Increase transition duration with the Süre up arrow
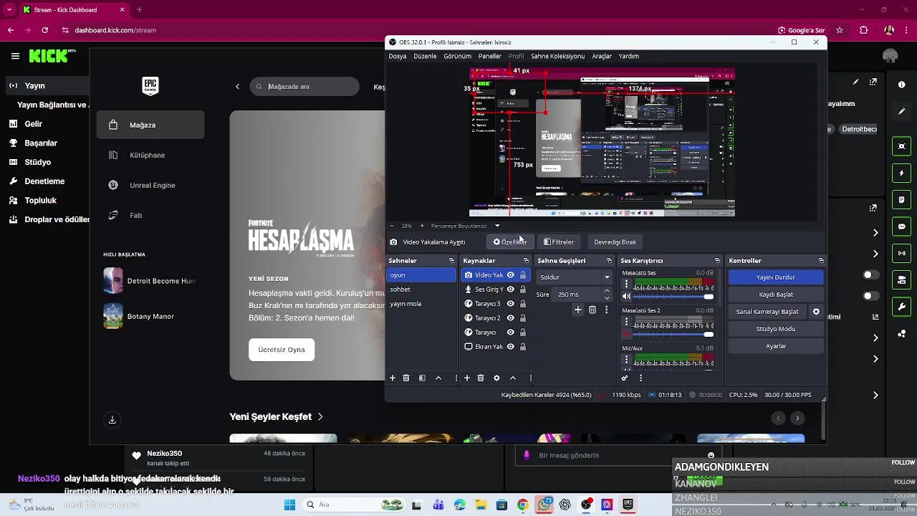 [608, 291]
